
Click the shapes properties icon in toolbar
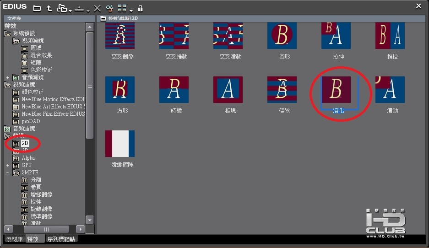click(x=109, y=8)
